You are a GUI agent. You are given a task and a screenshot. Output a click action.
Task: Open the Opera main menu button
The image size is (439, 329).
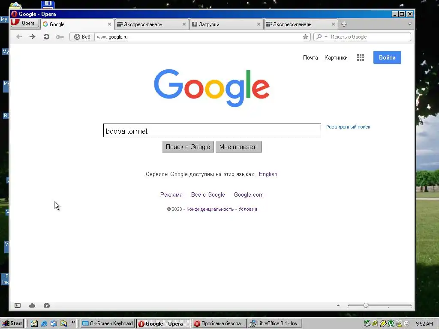(x=24, y=23)
